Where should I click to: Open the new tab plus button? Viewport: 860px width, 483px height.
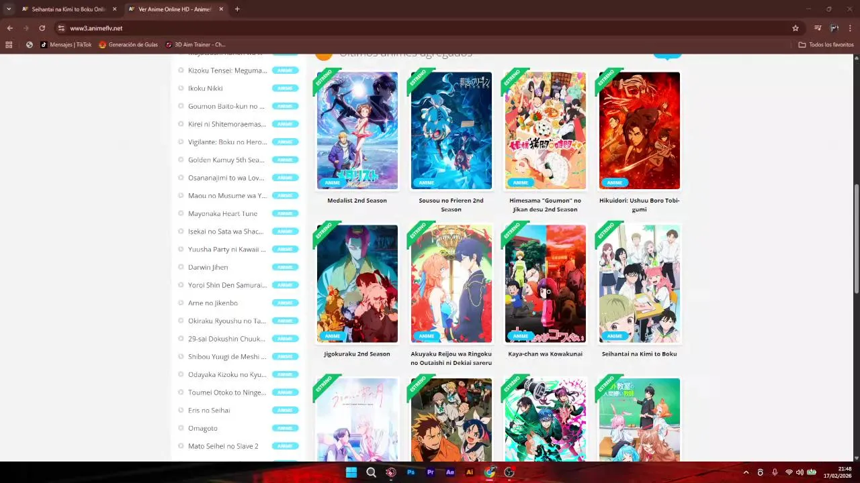point(237,9)
